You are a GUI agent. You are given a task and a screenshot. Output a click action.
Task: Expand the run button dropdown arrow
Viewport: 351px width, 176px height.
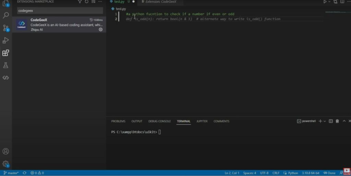point(329,2)
